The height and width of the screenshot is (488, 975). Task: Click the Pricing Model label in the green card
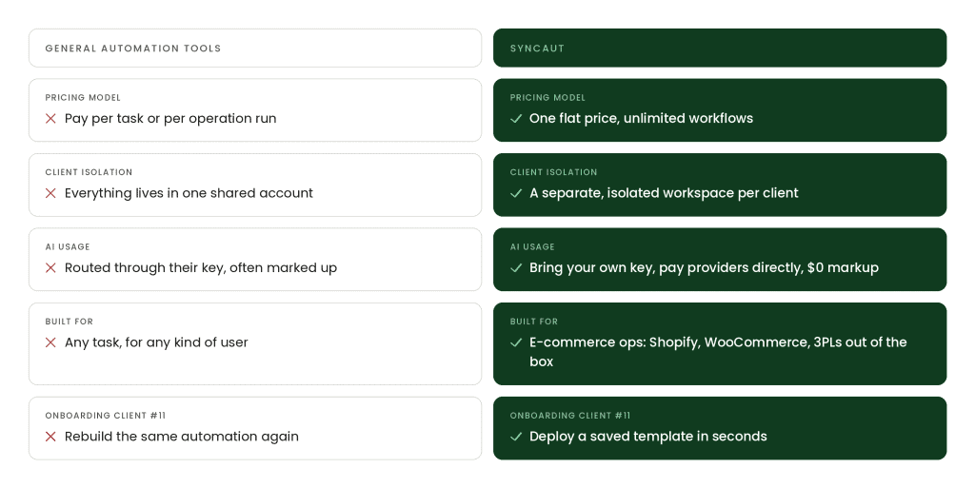coord(547,97)
